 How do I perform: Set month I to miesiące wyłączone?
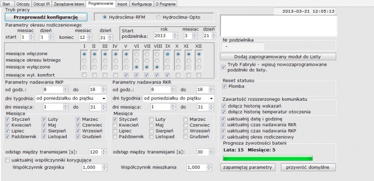(x=84, y=67)
